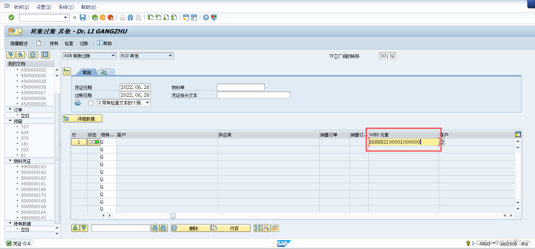
Task: Click the 删除 button below the table
Action: coord(190,228)
